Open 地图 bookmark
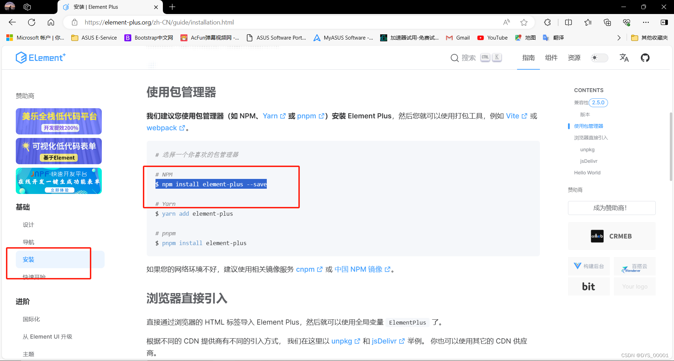Screen dimensions: 674x361 pyautogui.click(x=525, y=38)
